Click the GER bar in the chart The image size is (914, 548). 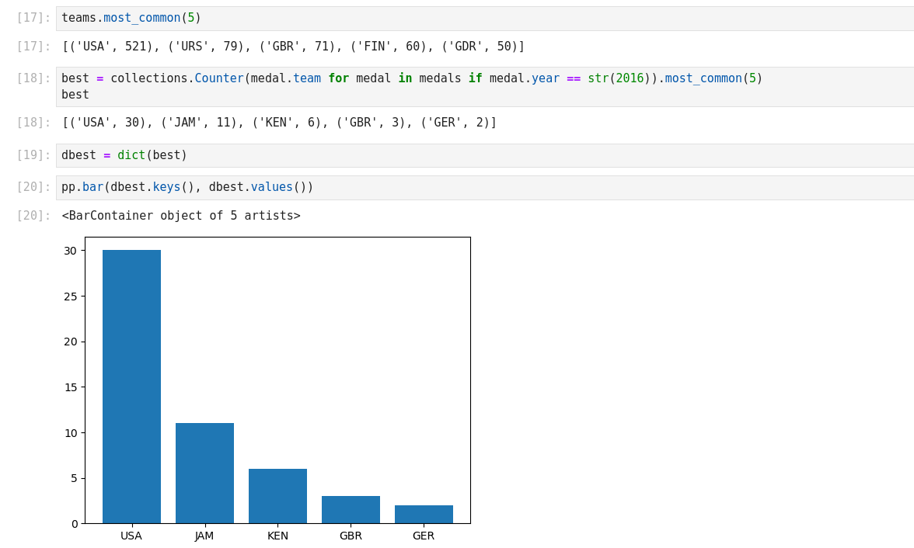(x=424, y=515)
